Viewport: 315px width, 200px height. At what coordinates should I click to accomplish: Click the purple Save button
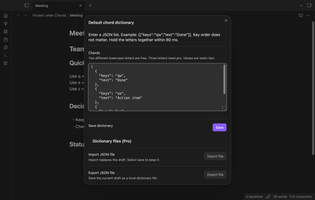point(220,127)
